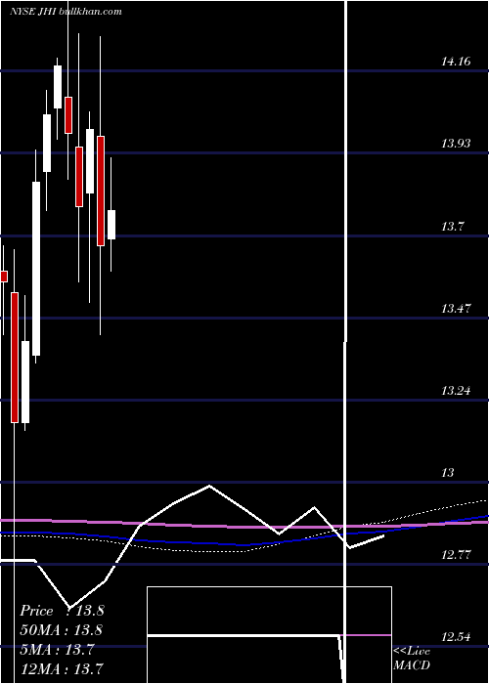Click the 13.7 price axis label
Screen dimensions: 489x684
point(453,227)
